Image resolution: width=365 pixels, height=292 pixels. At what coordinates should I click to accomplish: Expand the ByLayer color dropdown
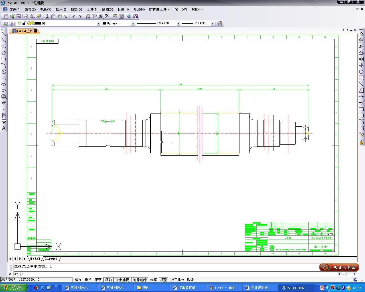[x=133, y=24]
